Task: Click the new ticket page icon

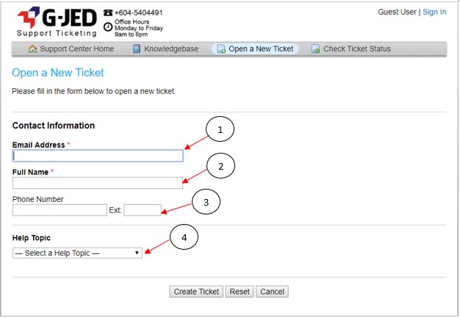Action: point(220,49)
